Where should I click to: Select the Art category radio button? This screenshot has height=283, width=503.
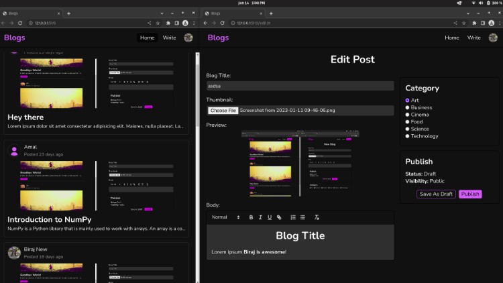pos(407,101)
